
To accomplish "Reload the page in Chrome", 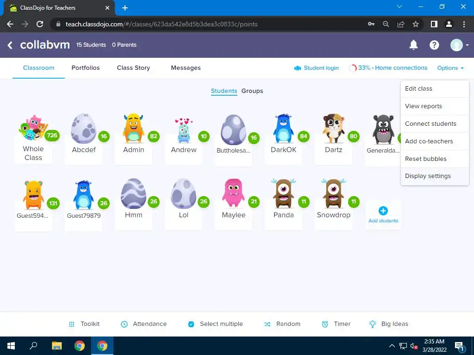I will (40, 24).
